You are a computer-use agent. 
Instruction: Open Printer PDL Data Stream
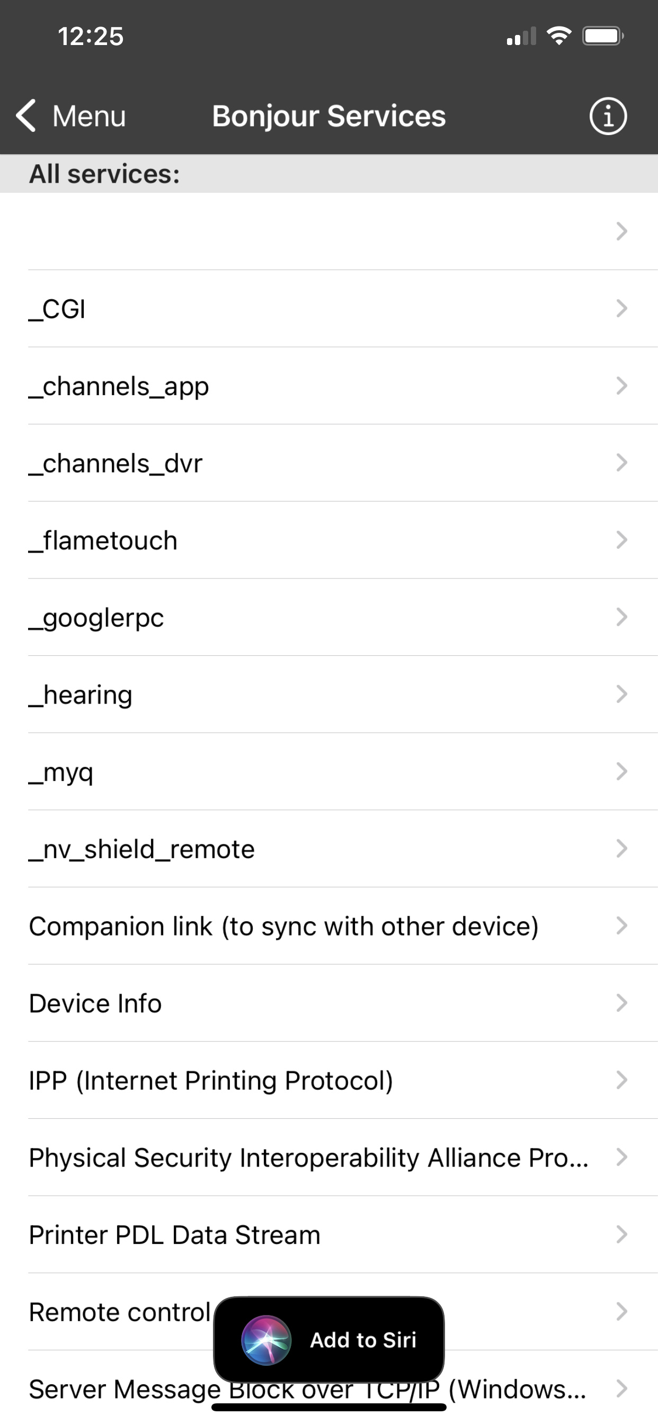[x=175, y=1235]
